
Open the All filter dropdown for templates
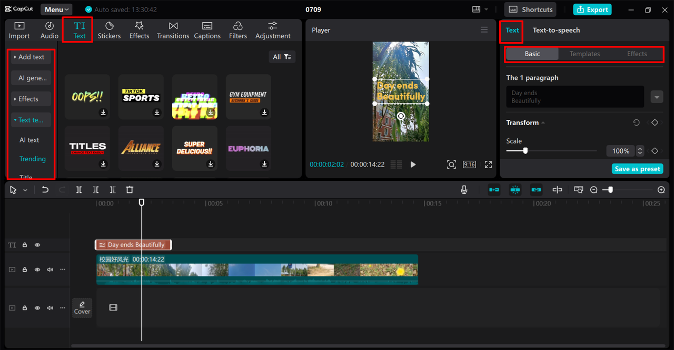point(282,57)
